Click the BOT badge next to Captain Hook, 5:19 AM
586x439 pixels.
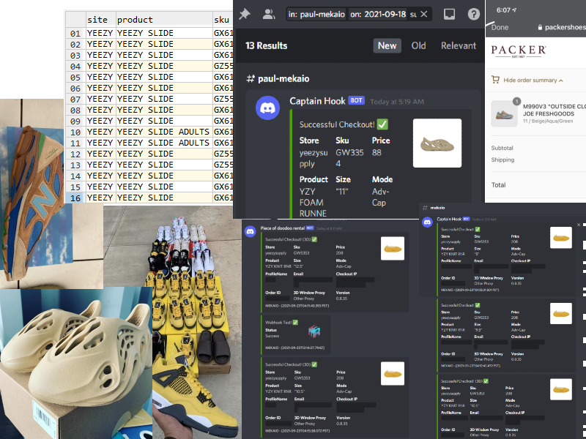click(x=356, y=100)
